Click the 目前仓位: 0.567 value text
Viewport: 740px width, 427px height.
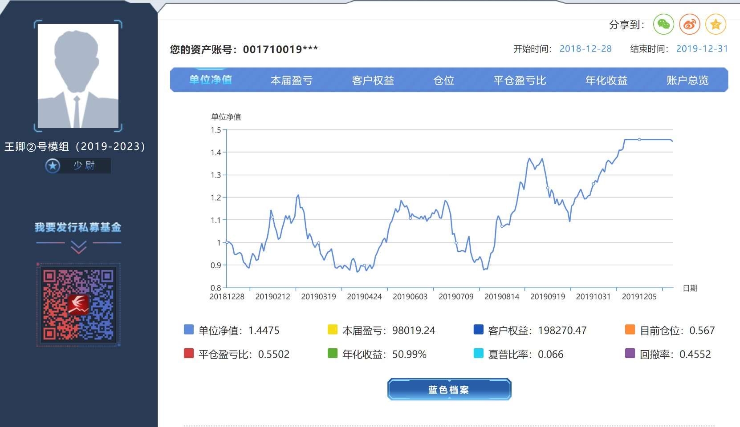(677, 330)
